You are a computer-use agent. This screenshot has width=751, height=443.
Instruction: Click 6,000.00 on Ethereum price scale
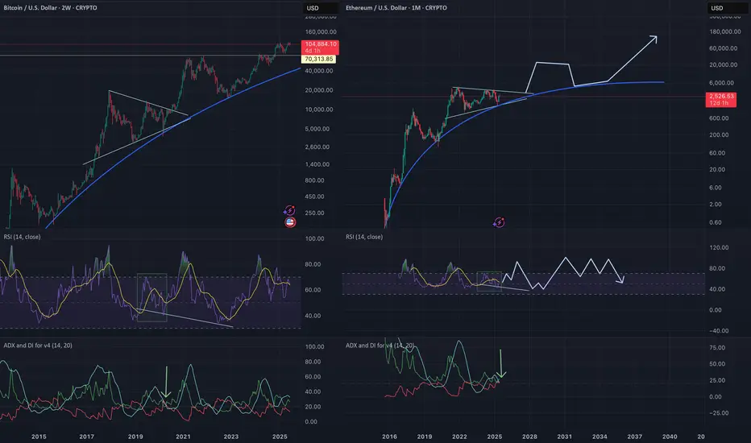[721, 83]
